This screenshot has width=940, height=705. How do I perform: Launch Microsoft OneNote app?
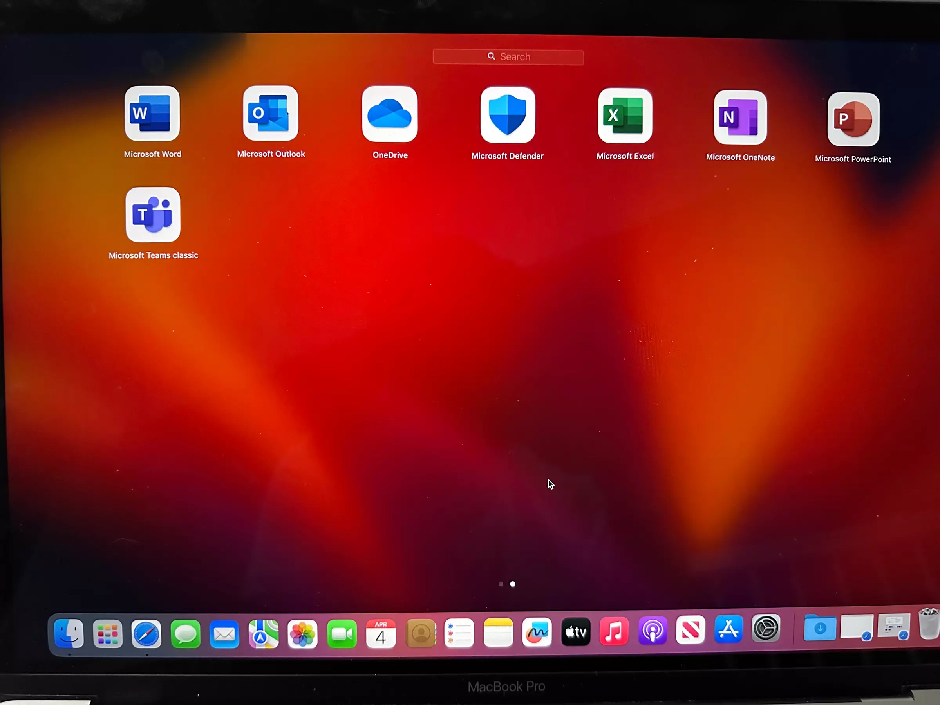[740, 118]
